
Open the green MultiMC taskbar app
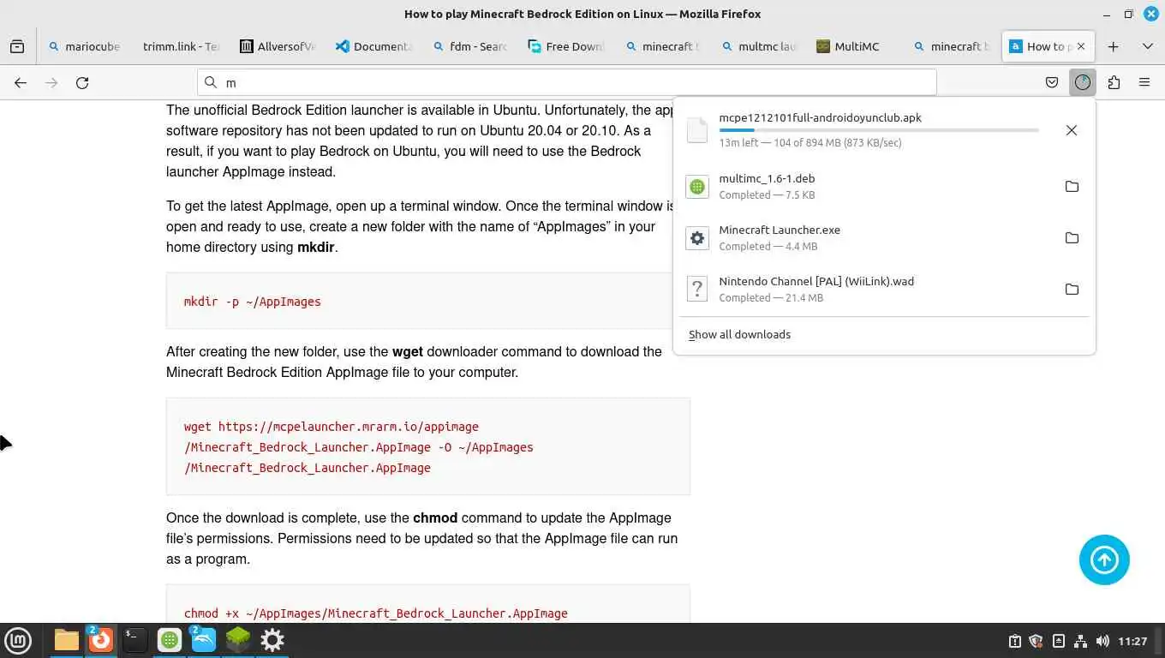click(170, 640)
